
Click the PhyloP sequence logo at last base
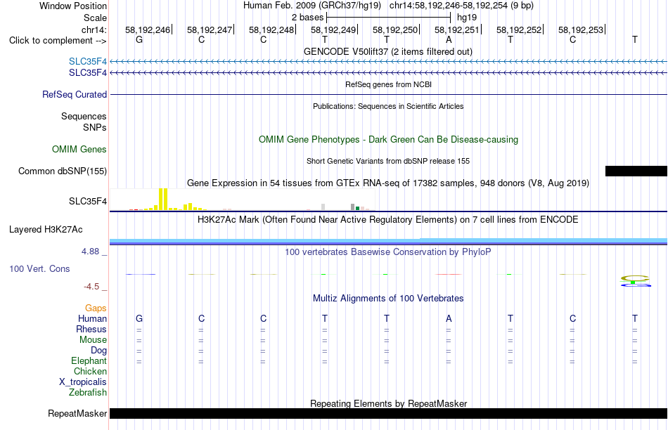[x=635, y=281]
